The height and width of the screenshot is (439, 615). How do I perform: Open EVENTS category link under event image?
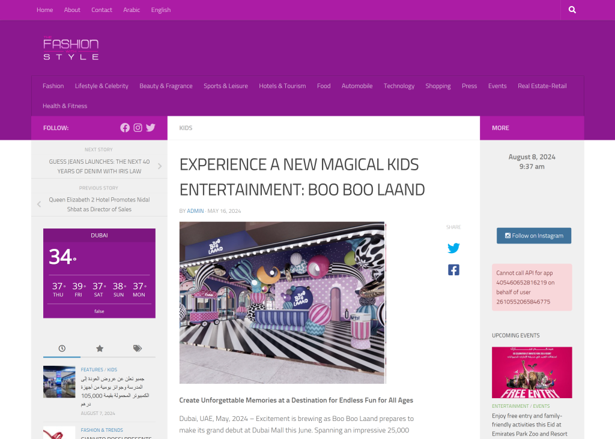pos(541,406)
